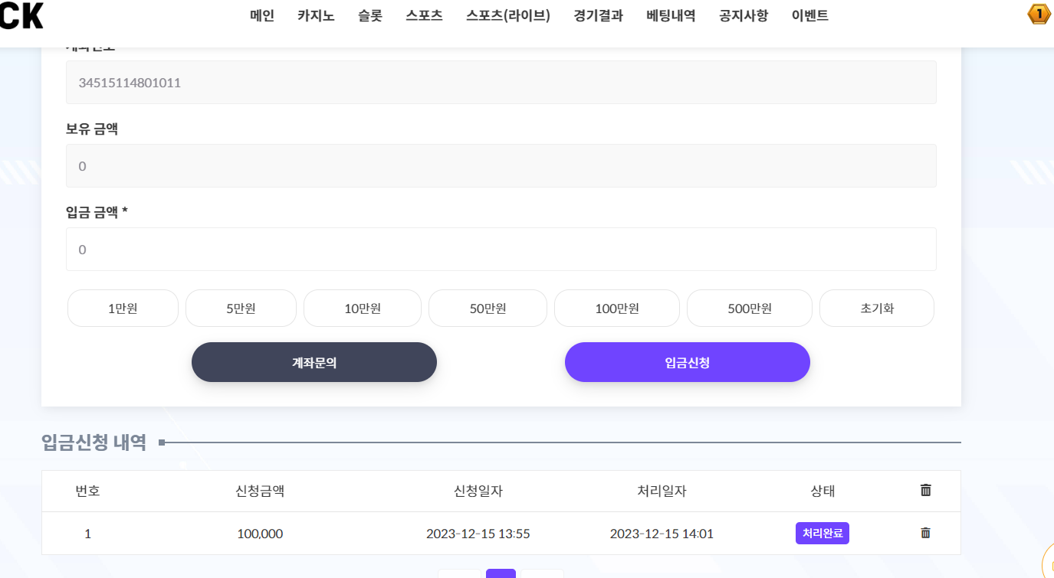Viewport: 1054px width, 578px height.
Task: Click the trash icon in the table header
Action: tap(925, 490)
